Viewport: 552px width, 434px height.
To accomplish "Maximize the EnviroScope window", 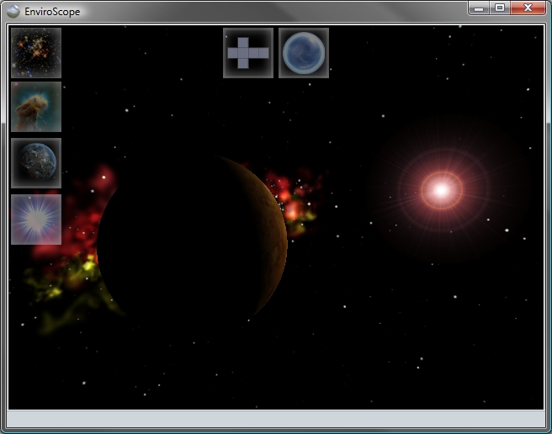I will pyautogui.click(x=500, y=8).
